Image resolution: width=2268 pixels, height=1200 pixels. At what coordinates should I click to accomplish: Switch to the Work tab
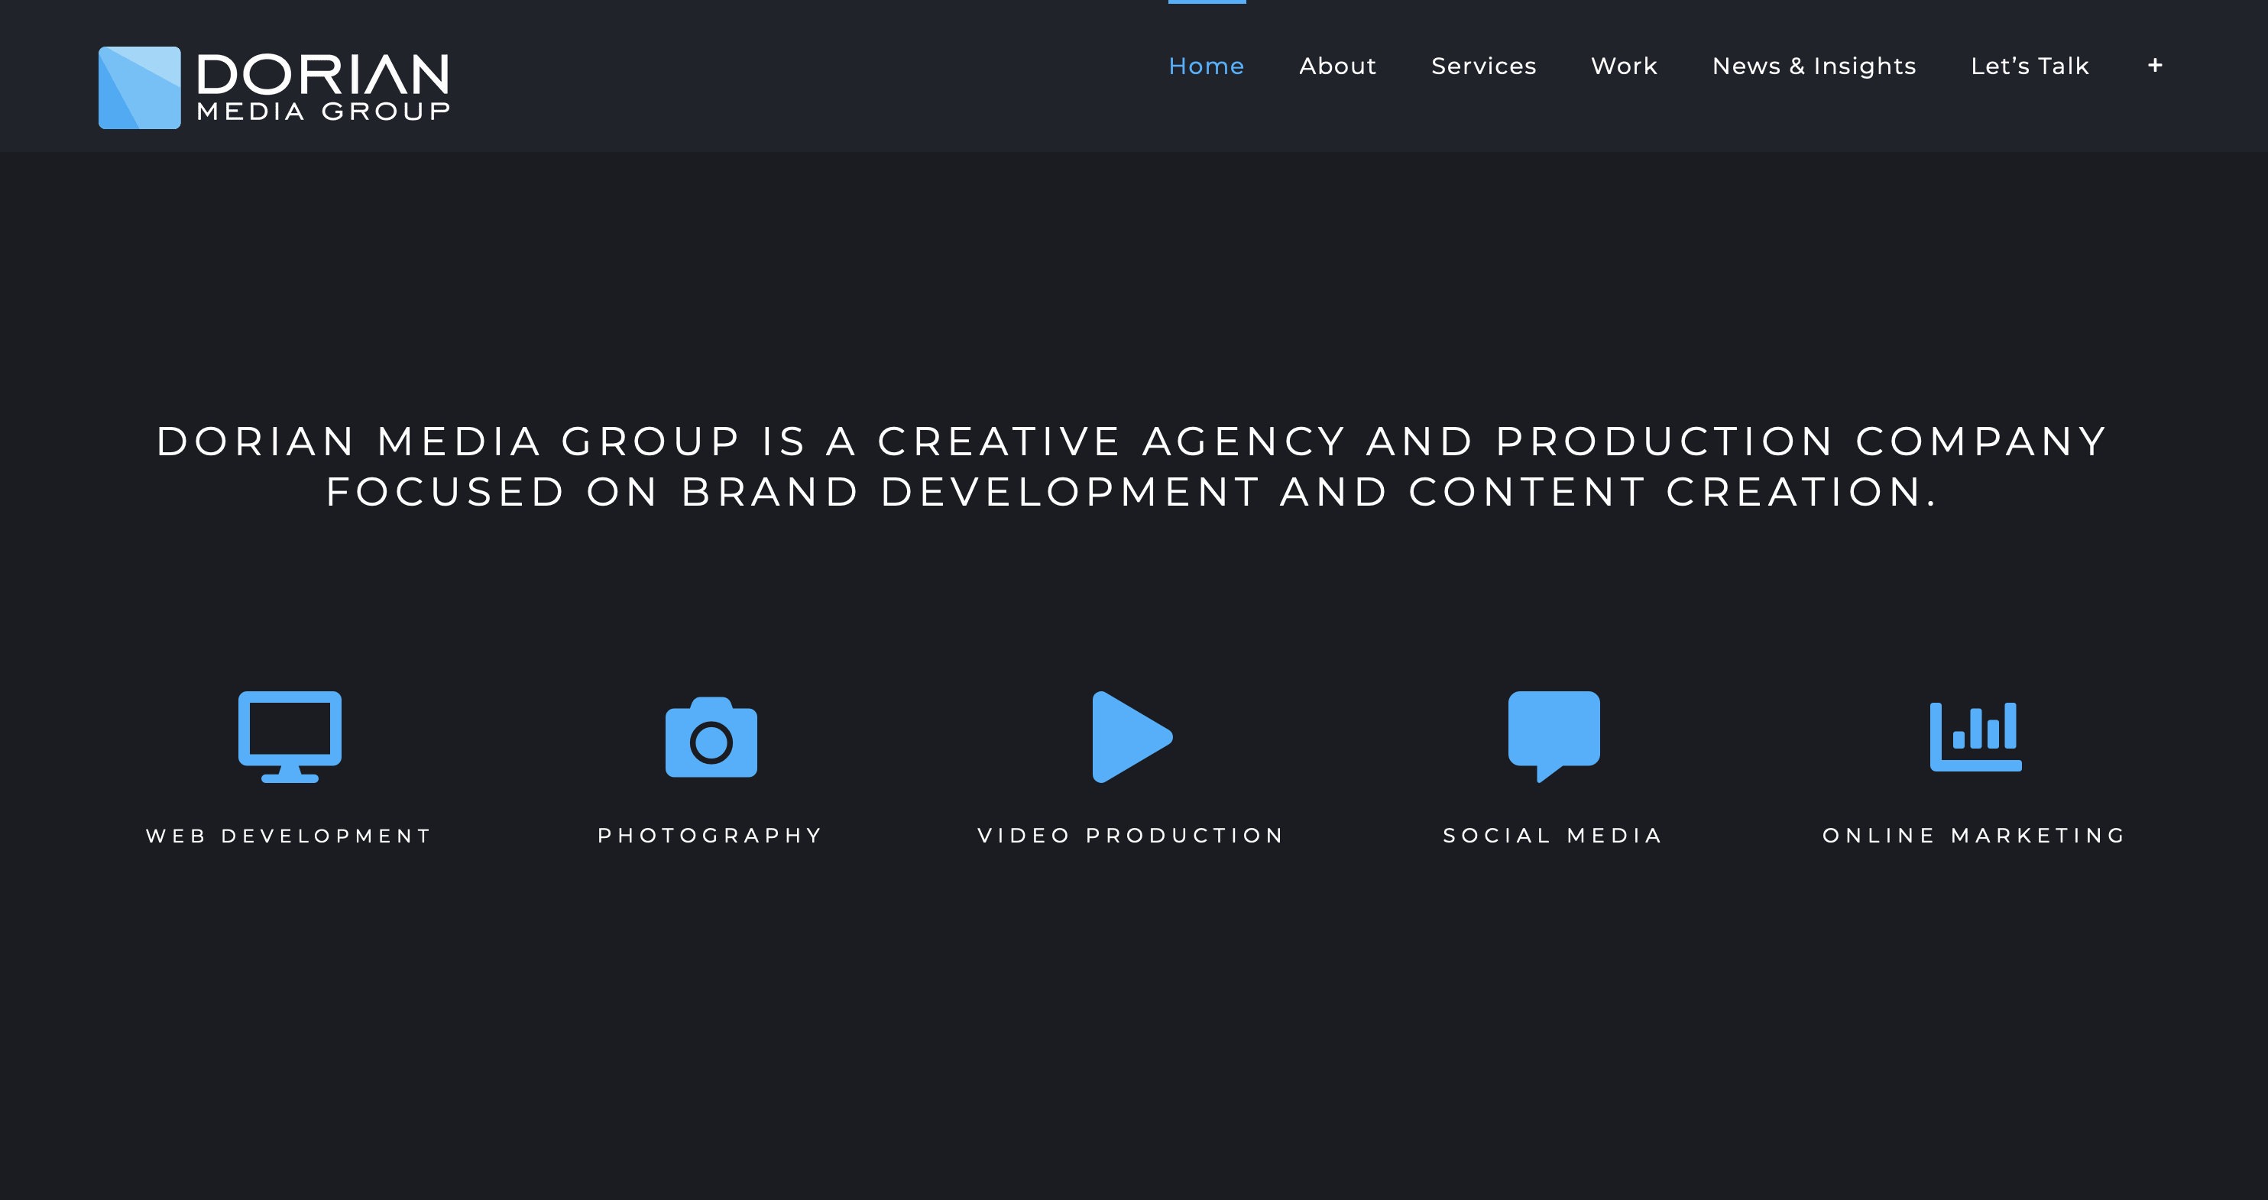1624,66
